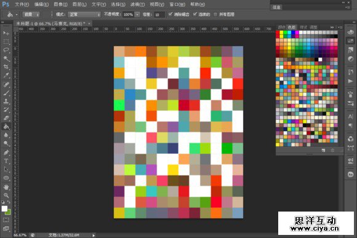
Task: Open the 模式 blend mode dropdown
Action: (84, 15)
